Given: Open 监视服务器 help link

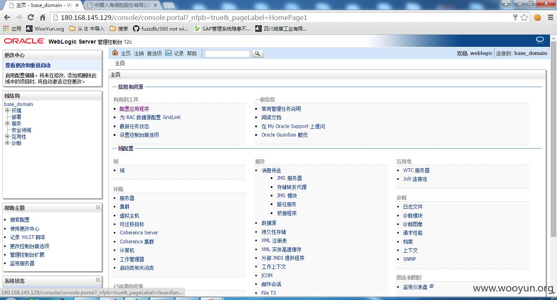Looking at the screenshot, I should click(22, 263).
